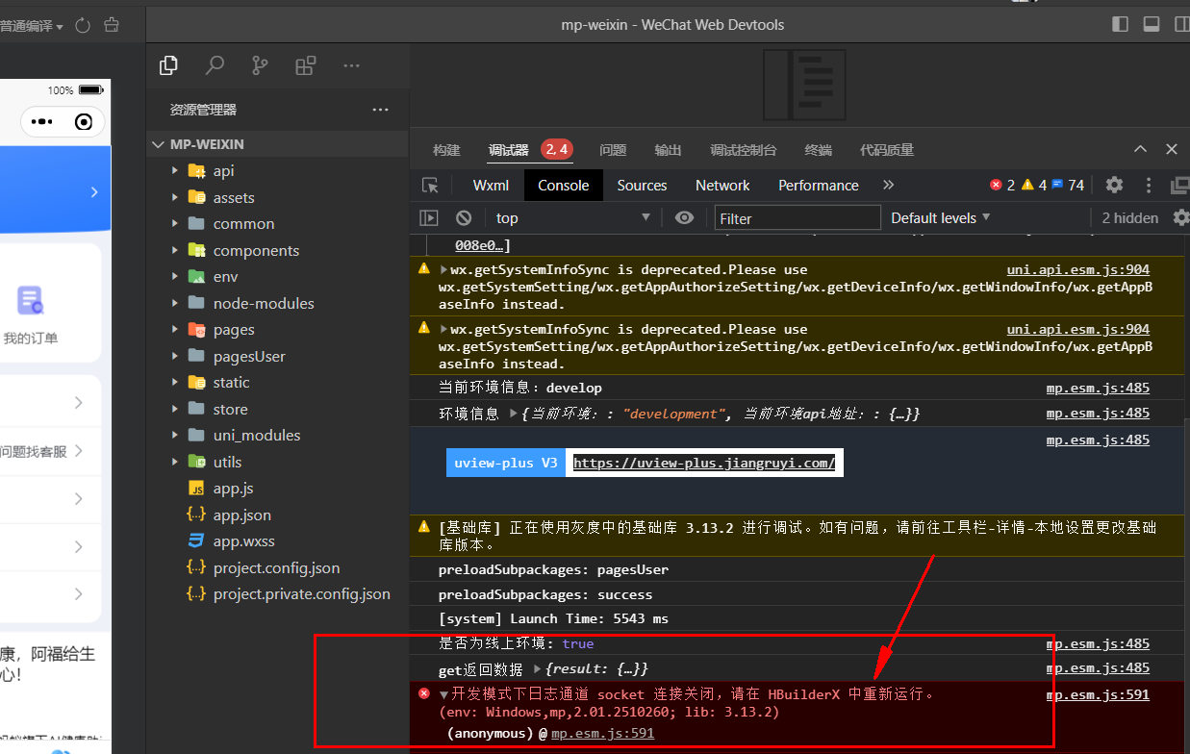The image size is (1190, 754).
Task: Collapse the debugger panel with chevron
Action: pos(1140,149)
